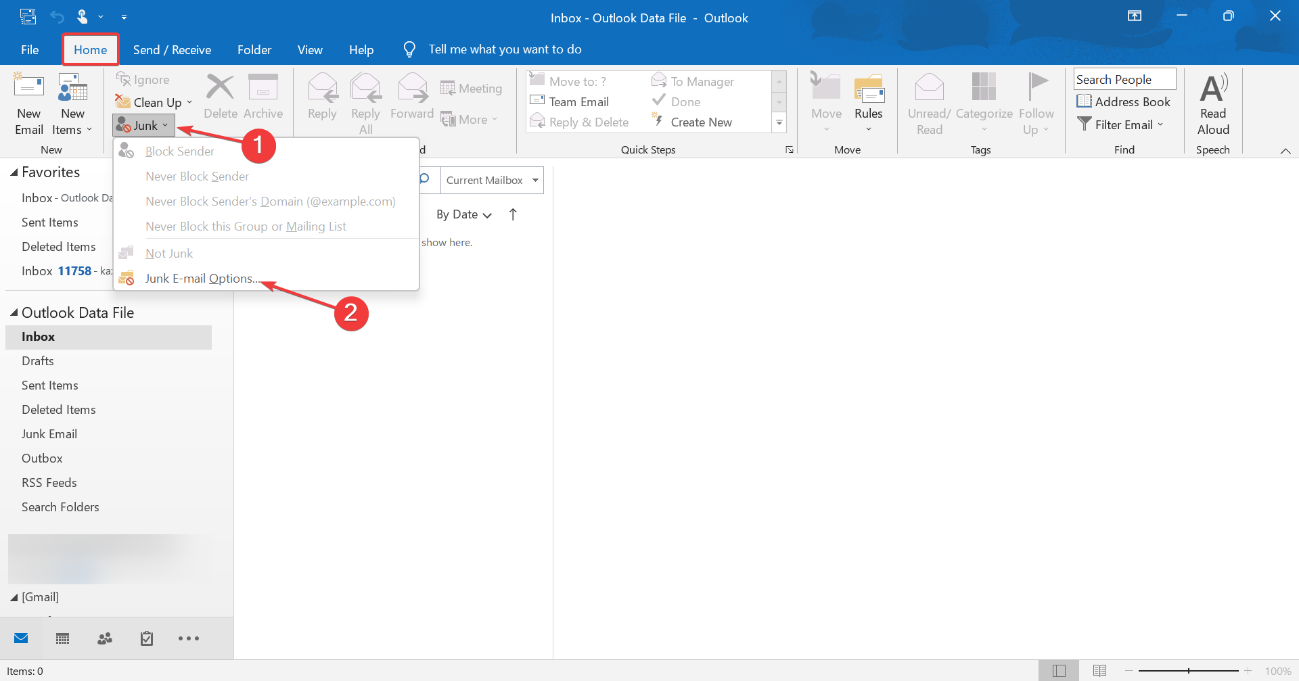Click the Forward icon
Viewport: 1299px width, 681px height.
(x=412, y=97)
